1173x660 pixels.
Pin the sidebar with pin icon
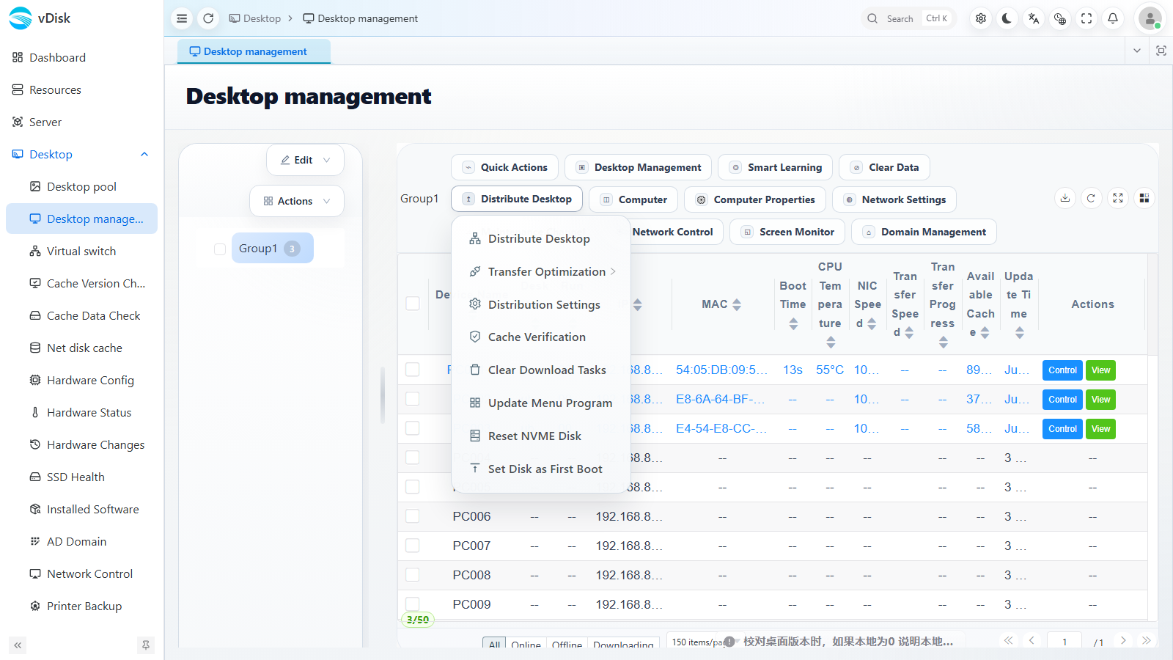(146, 645)
